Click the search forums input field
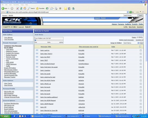Image resolution: width=148 pixels, height=118 pixels. click(x=130, y=15)
